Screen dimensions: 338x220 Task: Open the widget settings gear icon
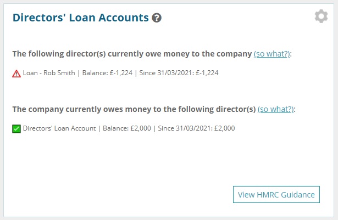pos(321,16)
